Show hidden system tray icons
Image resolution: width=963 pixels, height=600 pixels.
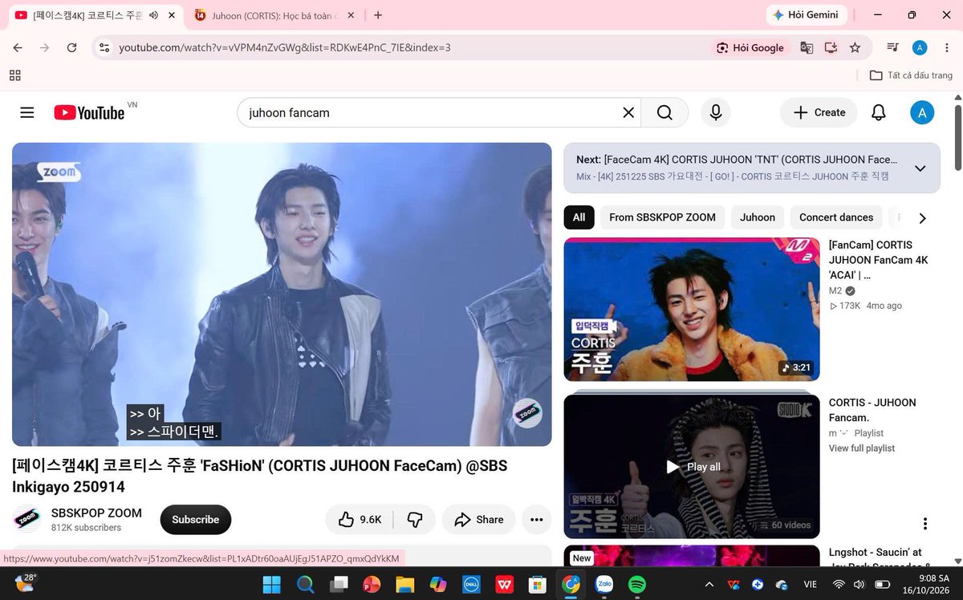(x=709, y=585)
